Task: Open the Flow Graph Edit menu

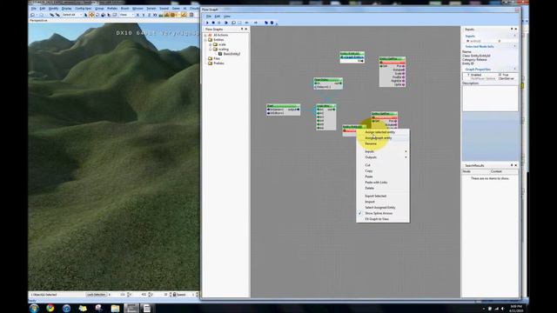Action: [218, 17]
